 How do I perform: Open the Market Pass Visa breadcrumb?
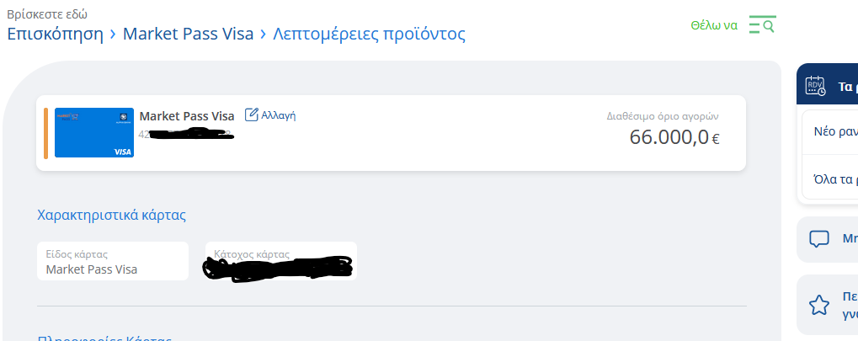(x=189, y=34)
